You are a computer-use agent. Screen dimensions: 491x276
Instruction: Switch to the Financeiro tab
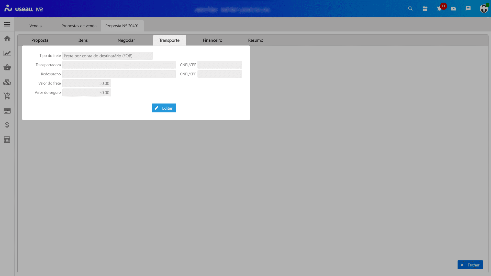(213, 40)
